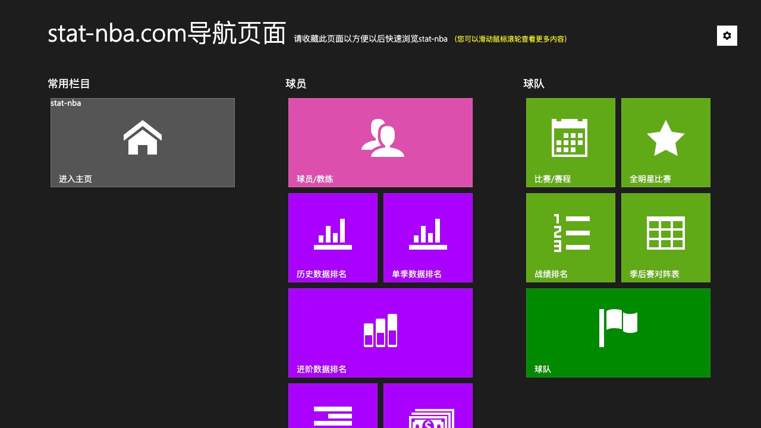The image size is (761, 428).
Task: Click the stat-nba.com导航页面 page title
Action: point(167,33)
